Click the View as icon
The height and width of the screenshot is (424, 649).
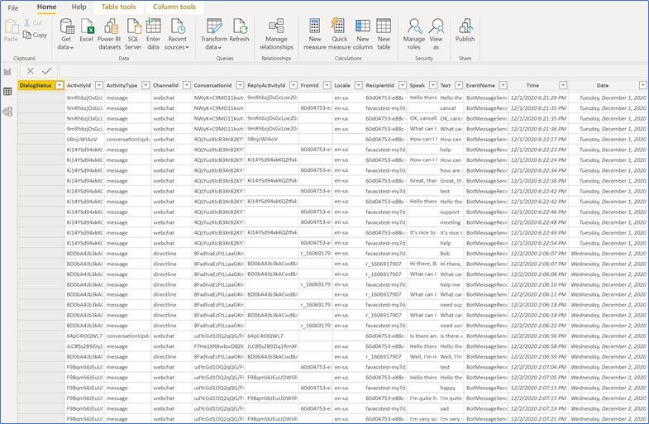[437, 26]
